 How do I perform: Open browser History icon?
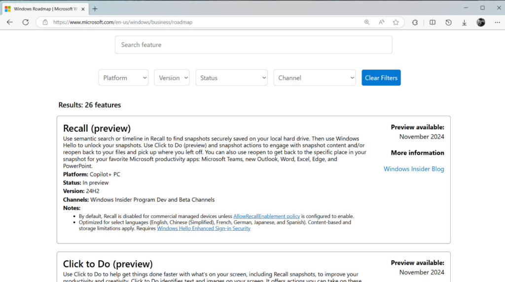pyautogui.click(x=448, y=22)
